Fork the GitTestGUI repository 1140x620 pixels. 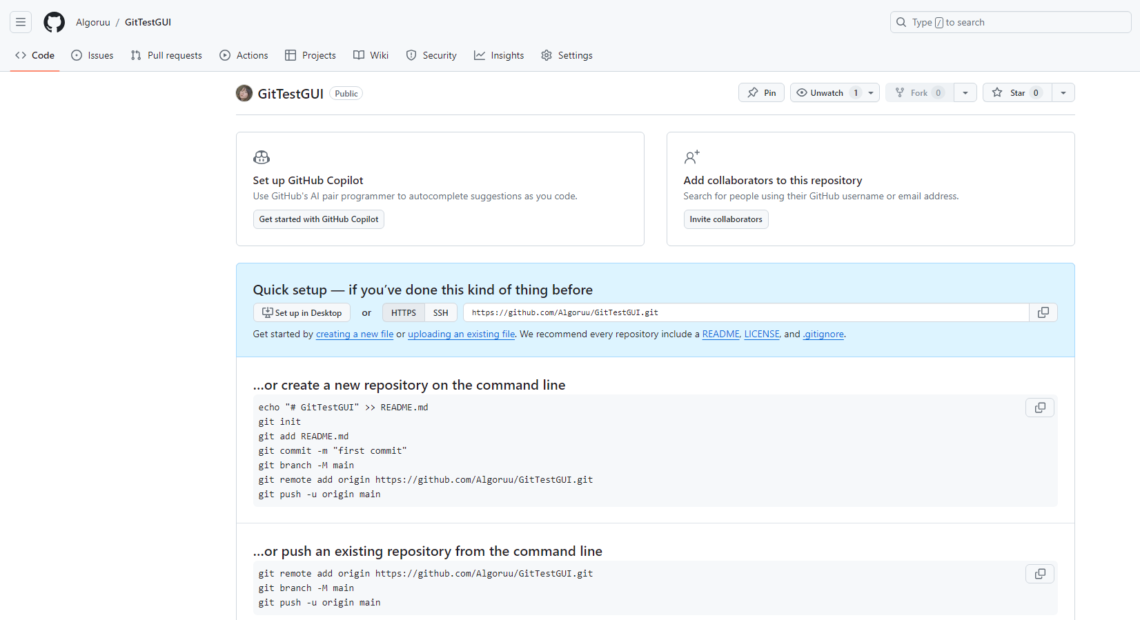(x=919, y=92)
